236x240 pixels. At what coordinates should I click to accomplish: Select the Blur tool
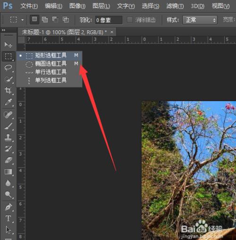[8, 183]
